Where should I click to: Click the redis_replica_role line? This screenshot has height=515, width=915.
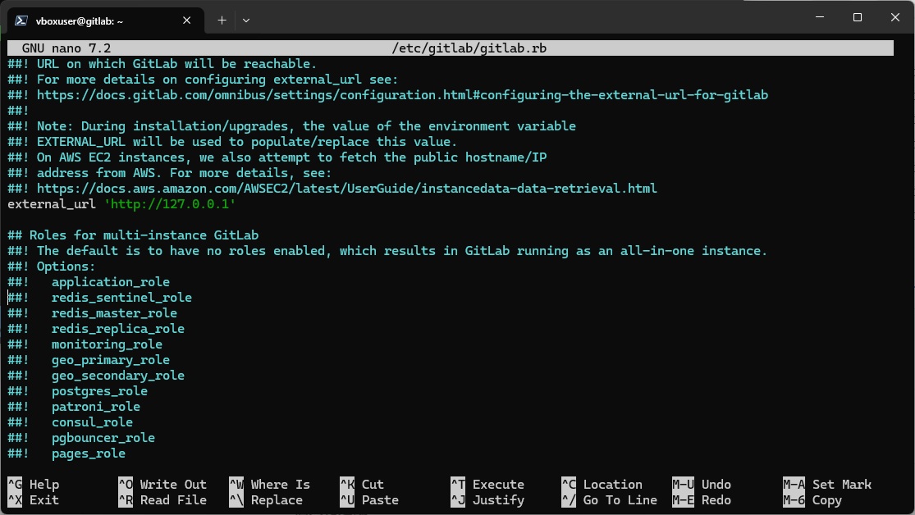pos(96,329)
